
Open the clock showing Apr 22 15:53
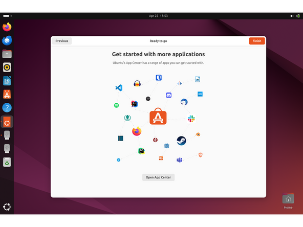(158, 16)
